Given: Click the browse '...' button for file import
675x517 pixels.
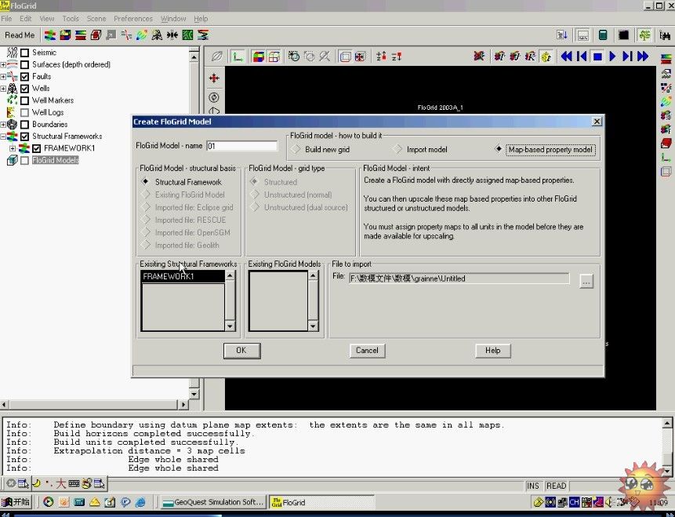Looking at the screenshot, I should point(586,282).
